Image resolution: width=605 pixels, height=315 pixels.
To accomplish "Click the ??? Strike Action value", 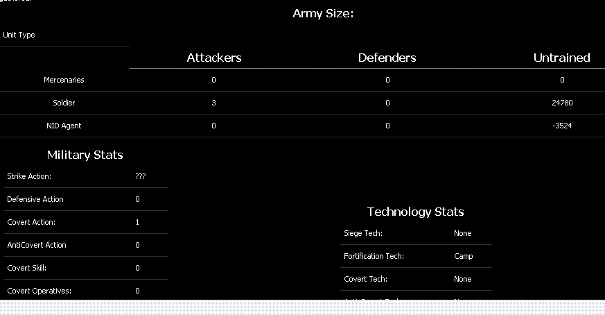I will tap(141, 176).
